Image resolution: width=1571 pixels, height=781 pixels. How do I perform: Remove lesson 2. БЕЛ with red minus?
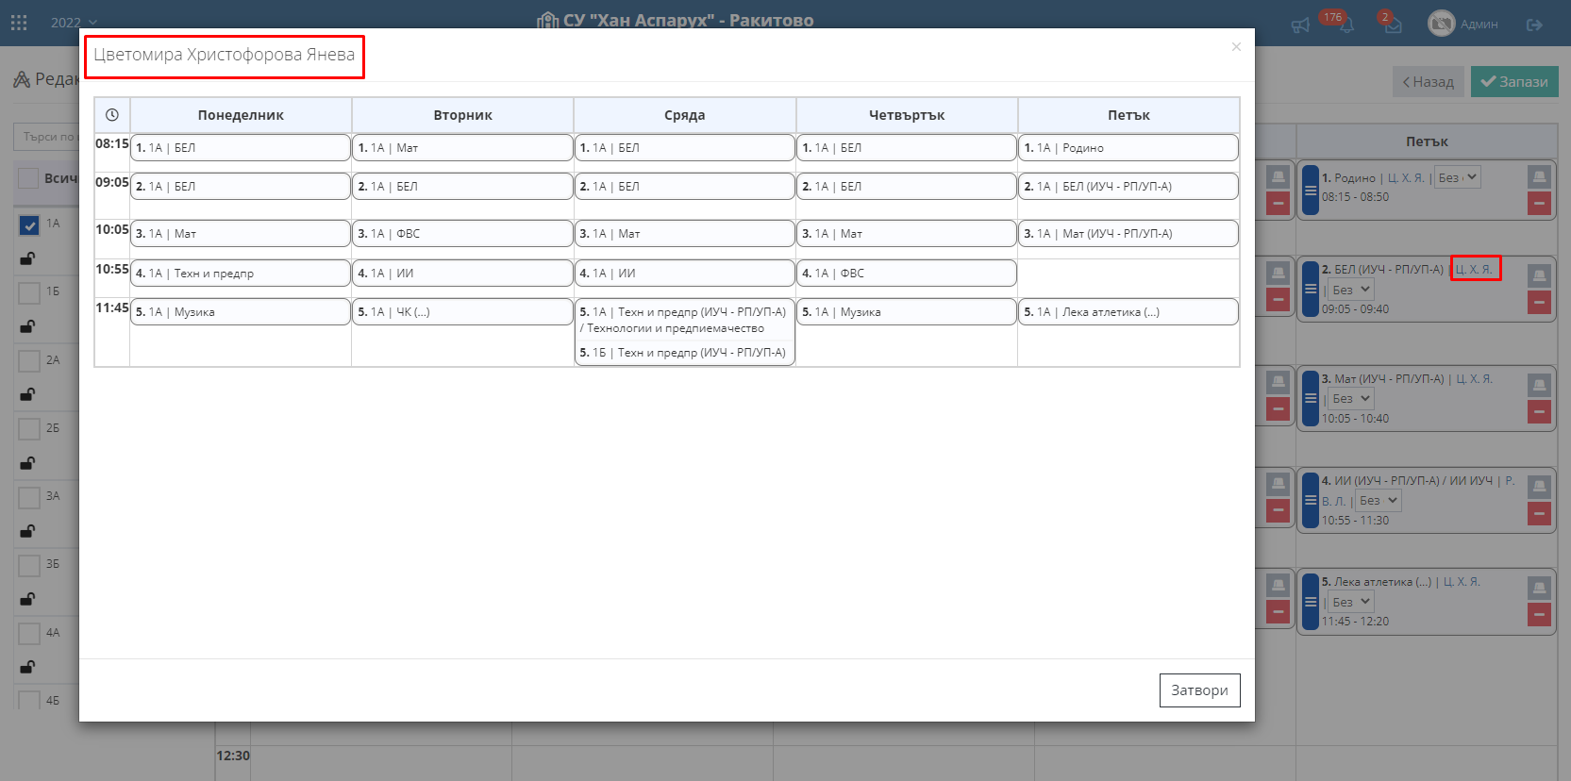point(1539,302)
